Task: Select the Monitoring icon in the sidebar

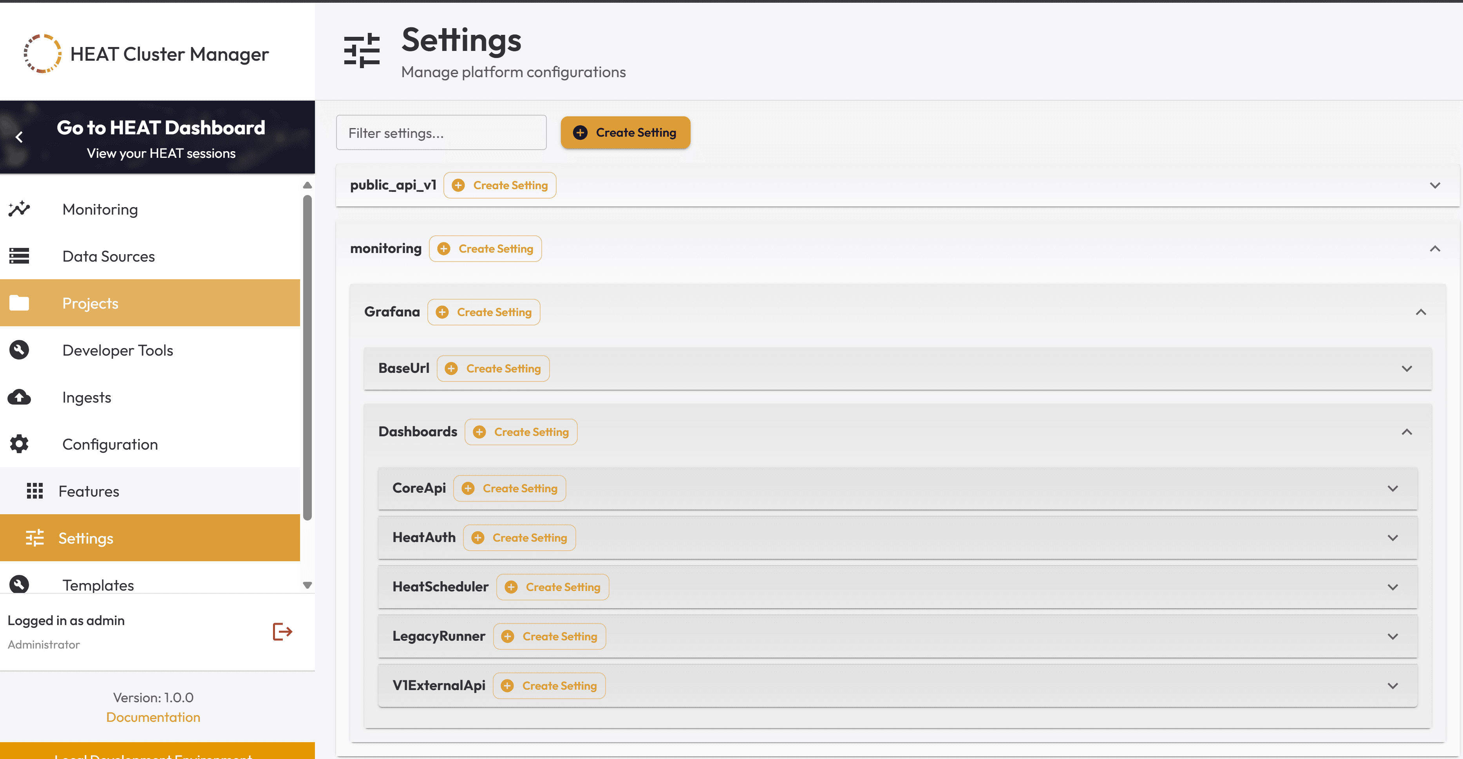Action: tap(19, 209)
